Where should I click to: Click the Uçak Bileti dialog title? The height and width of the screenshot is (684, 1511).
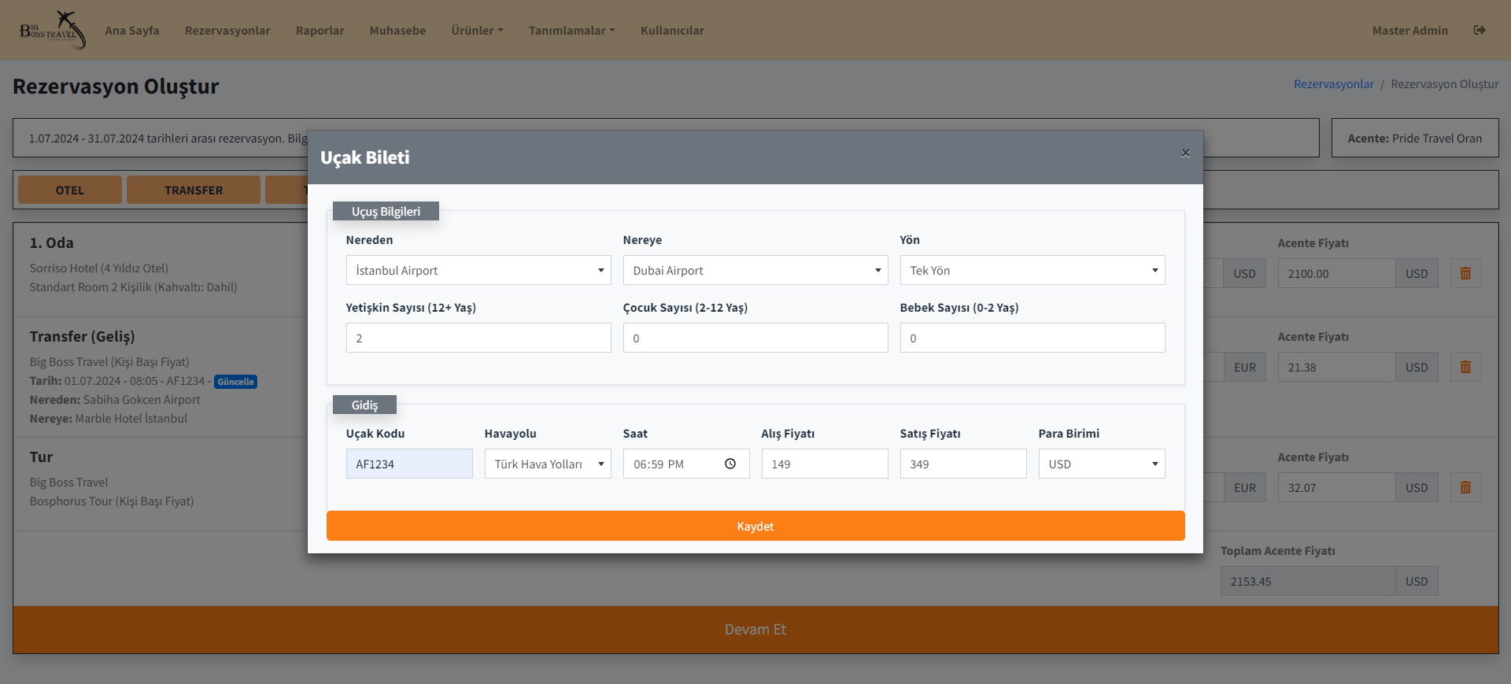tap(365, 157)
